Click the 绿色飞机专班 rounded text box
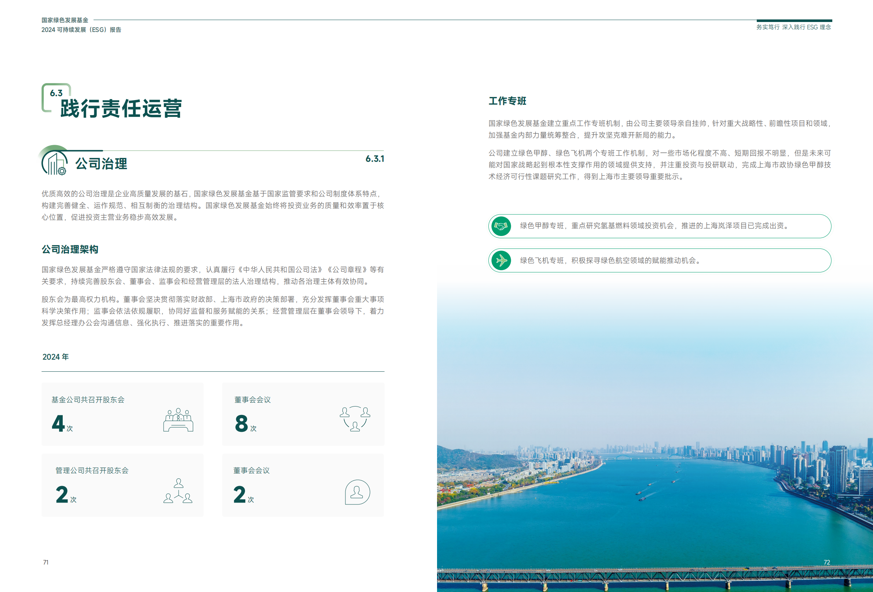The image size is (873, 592). (659, 260)
